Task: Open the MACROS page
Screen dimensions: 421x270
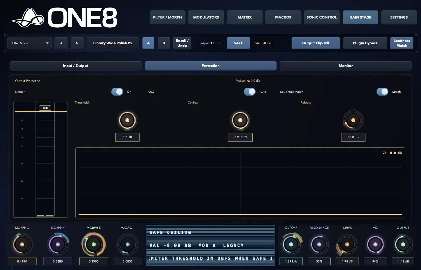Action: click(x=283, y=17)
